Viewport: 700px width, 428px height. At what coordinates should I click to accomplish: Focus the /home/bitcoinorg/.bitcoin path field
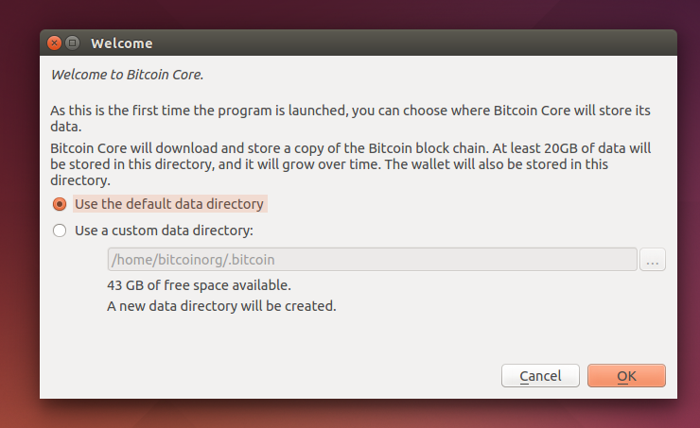pyautogui.click(x=372, y=260)
